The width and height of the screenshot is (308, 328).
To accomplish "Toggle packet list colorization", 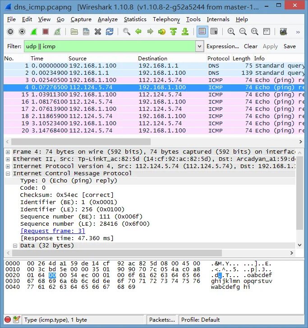I will [x=202, y=32].
